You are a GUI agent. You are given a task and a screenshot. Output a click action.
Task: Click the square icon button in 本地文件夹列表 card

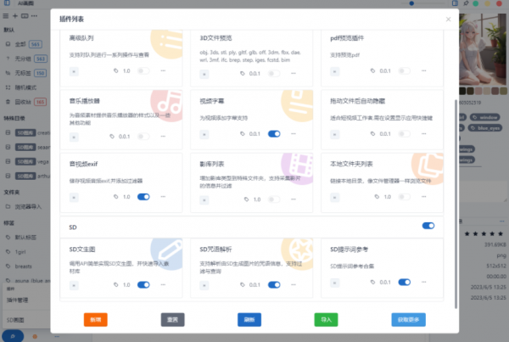[335, 198]
